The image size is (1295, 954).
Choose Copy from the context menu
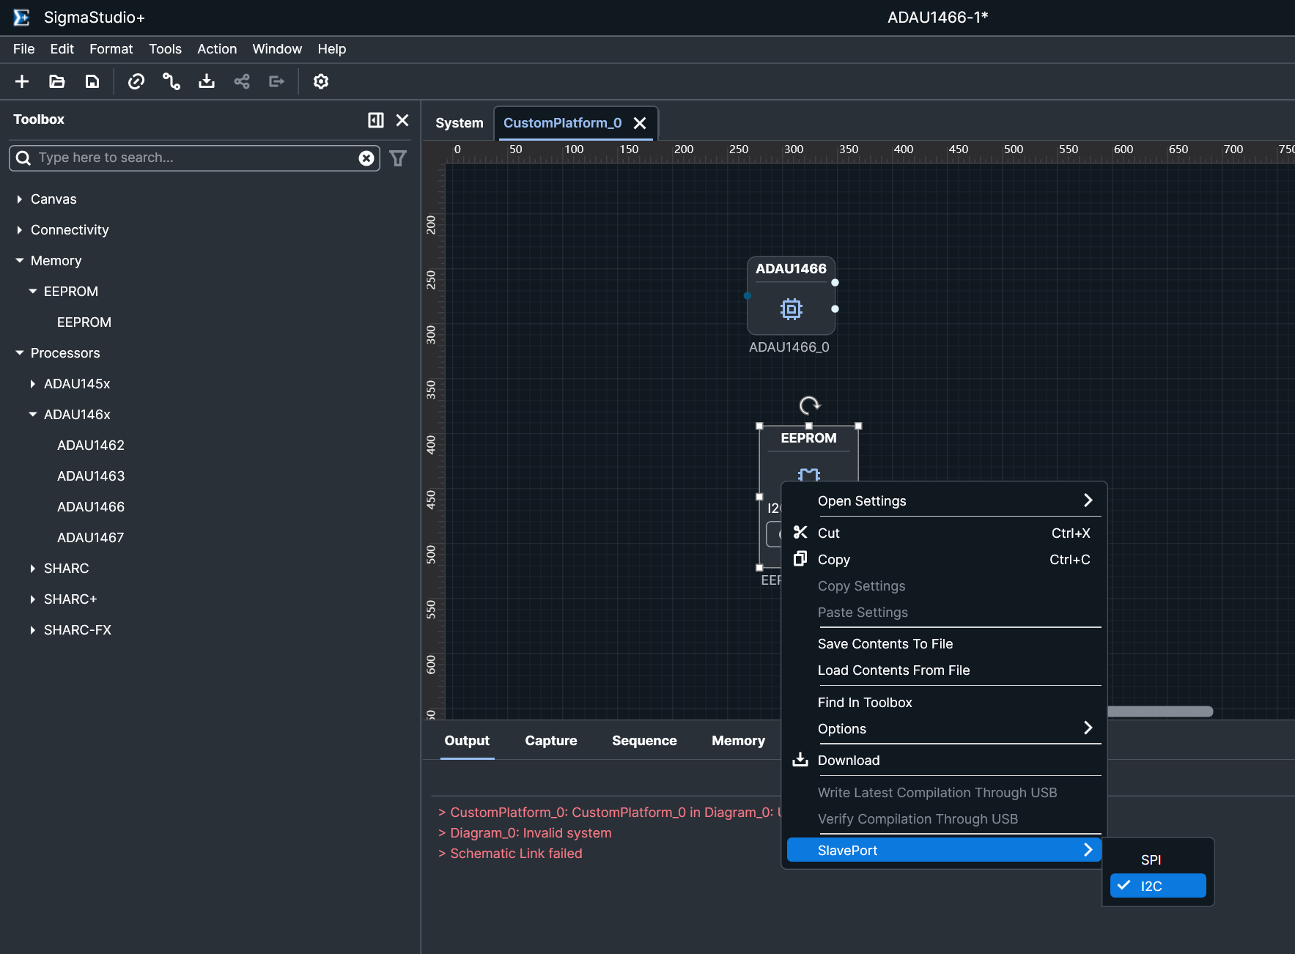pos(944,560)
